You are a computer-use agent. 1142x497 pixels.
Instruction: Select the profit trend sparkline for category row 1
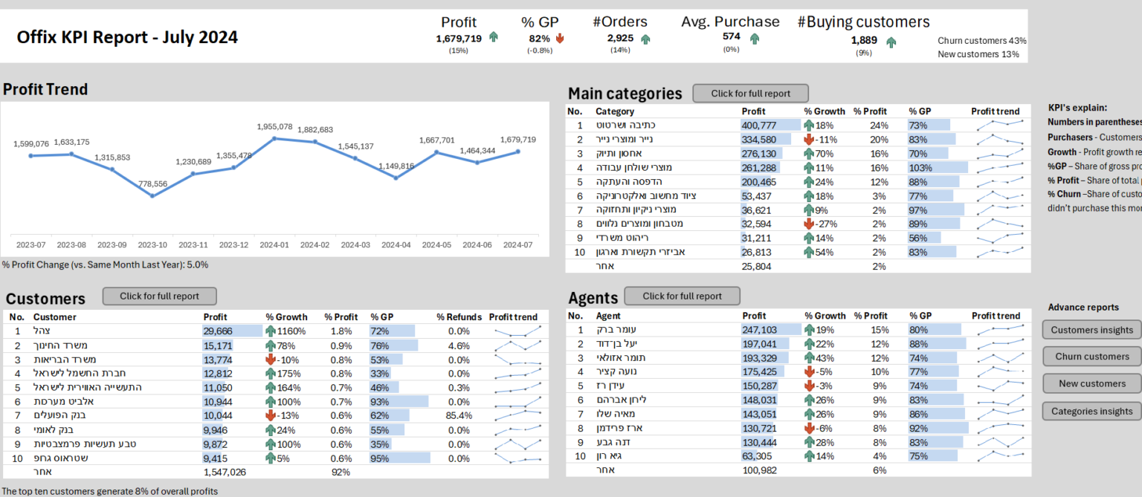coord(1000,126)
